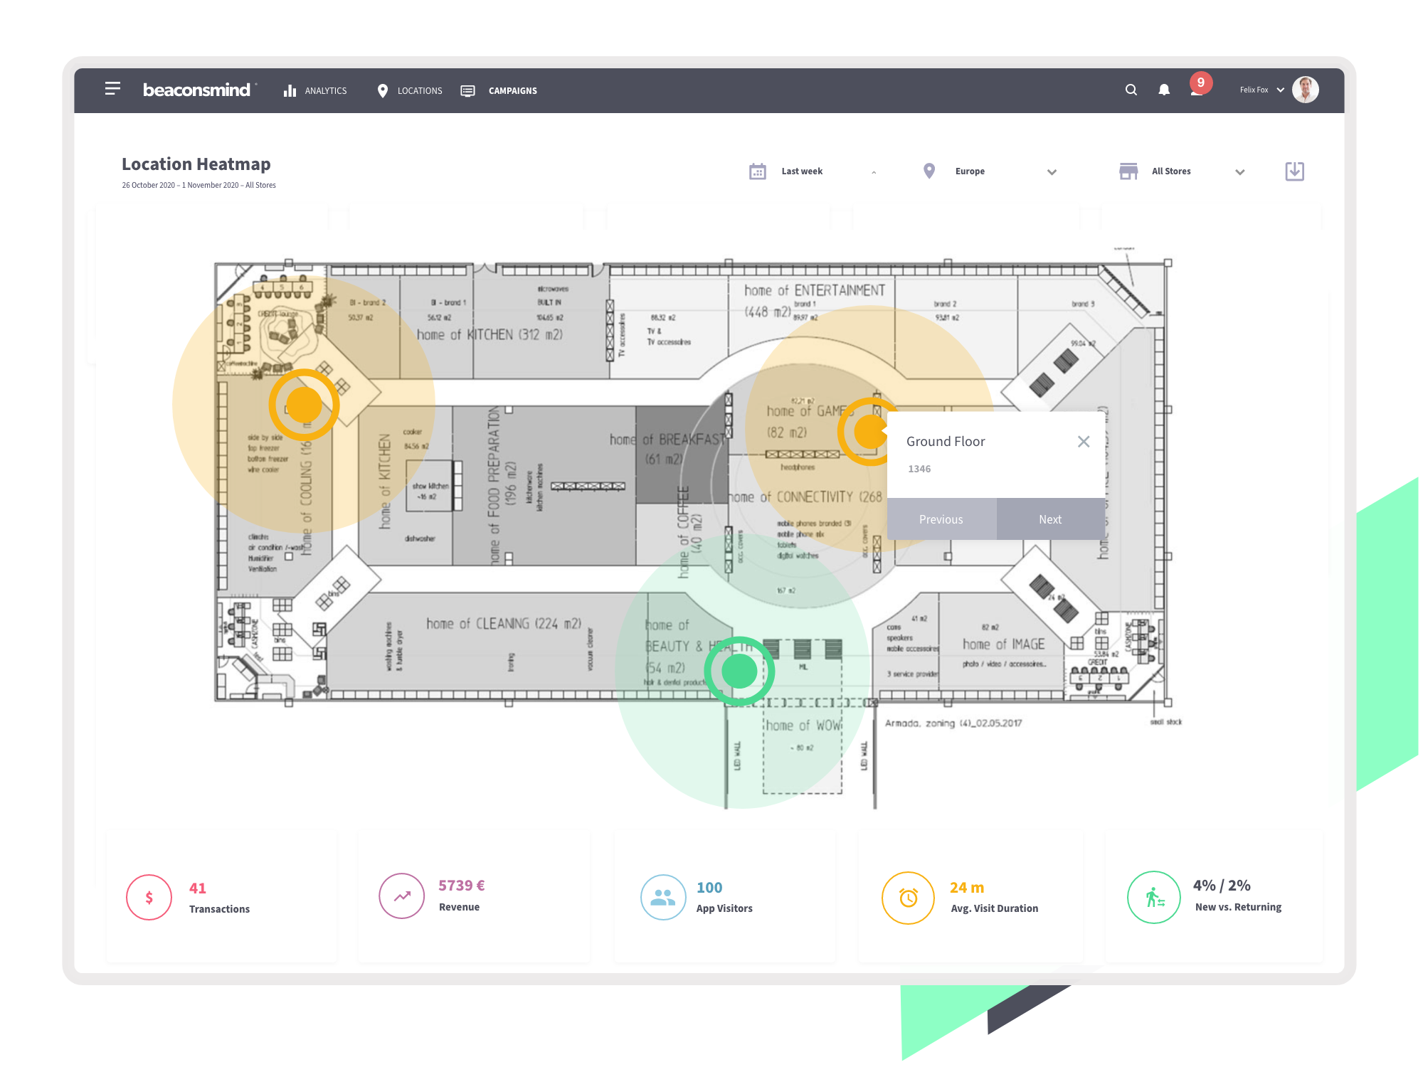Click the Revenue trend icon
The width and height of the screenshot is (1423, 1067).
tap(402, 896)
